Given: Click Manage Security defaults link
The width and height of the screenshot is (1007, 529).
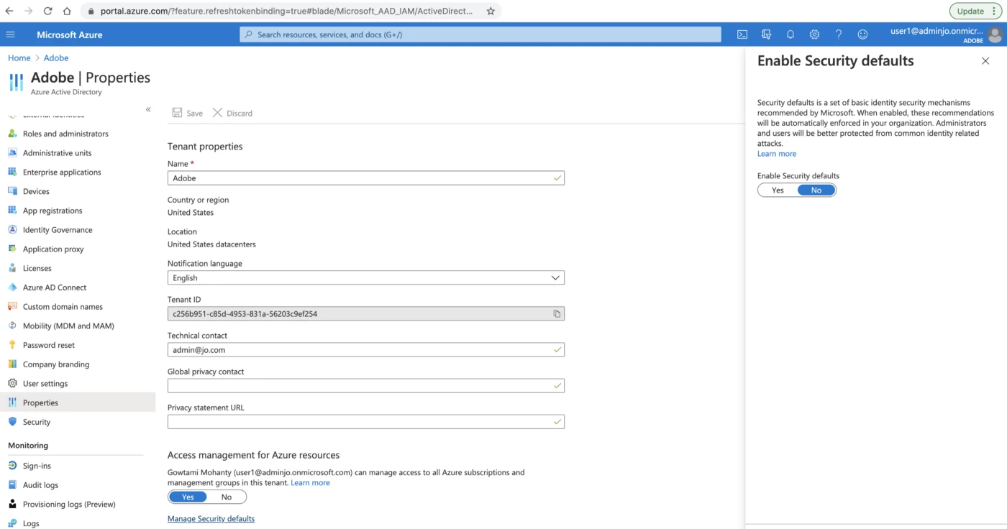Looking at the screenshot, I should [x=211, y=519].
